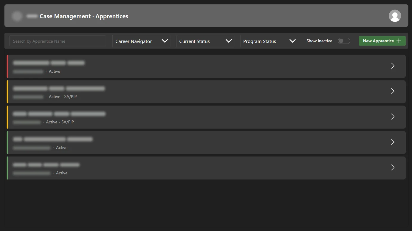The height and width of the screenshot is (231, 412).
Task: Toggle the Show inactive switch
Action: tap(344, 41)
